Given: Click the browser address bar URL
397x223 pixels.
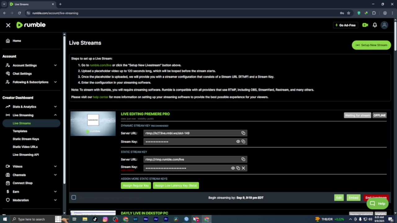Looking at the screenshot, I should click(x=55, y=13).
